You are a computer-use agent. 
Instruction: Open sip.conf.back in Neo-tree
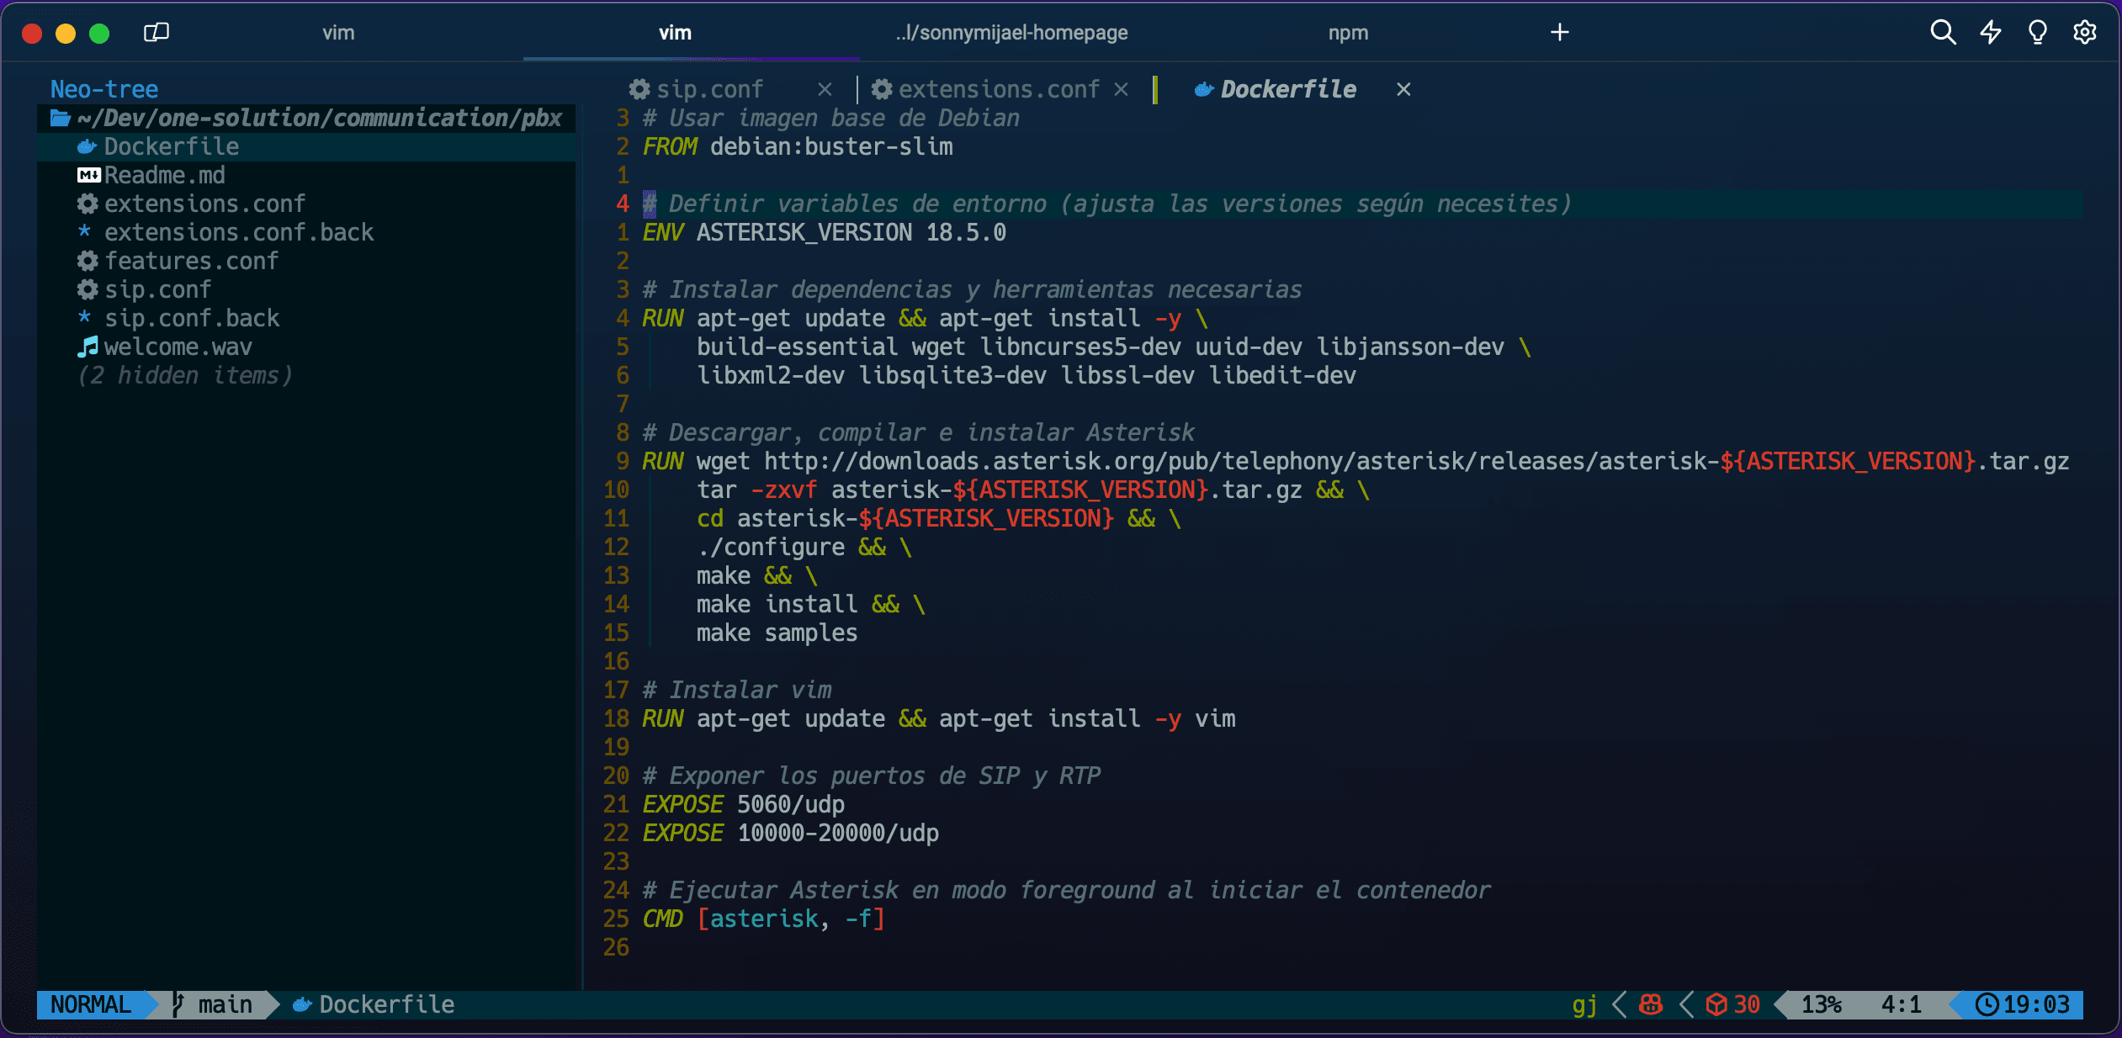click(x=192, y=318)
